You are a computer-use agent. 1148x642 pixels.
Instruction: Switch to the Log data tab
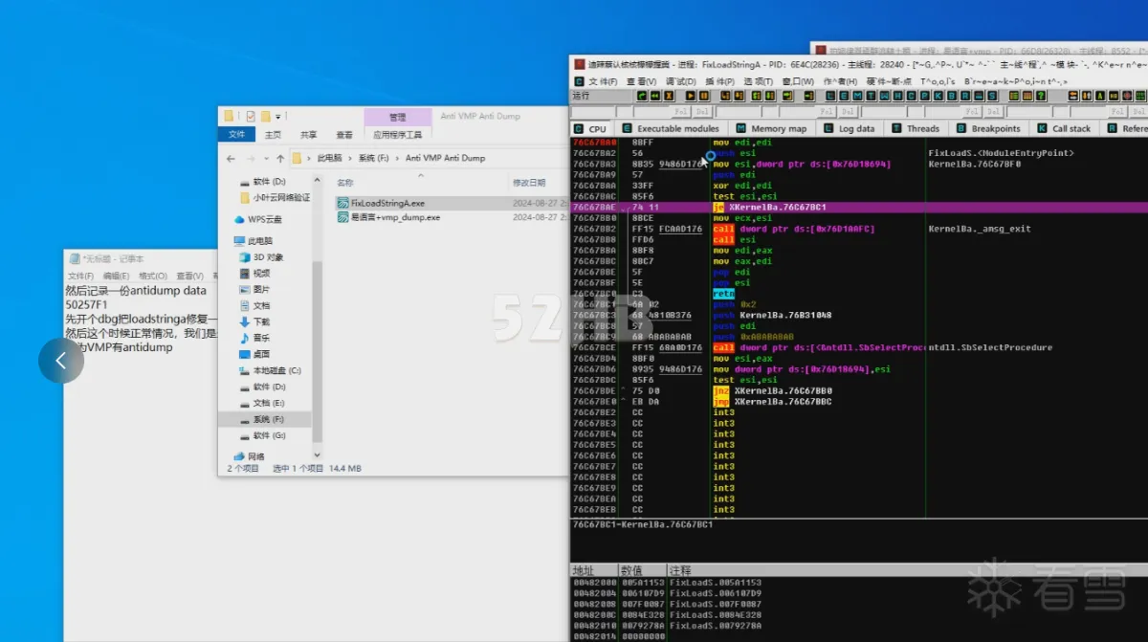point(850,128)
